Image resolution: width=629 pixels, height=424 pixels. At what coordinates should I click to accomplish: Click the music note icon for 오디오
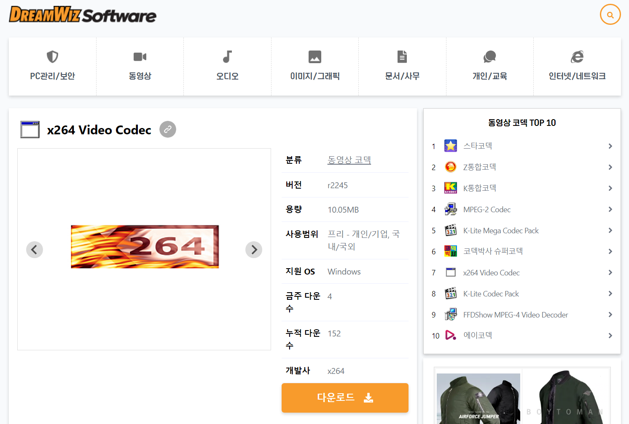tap(227, 56)
